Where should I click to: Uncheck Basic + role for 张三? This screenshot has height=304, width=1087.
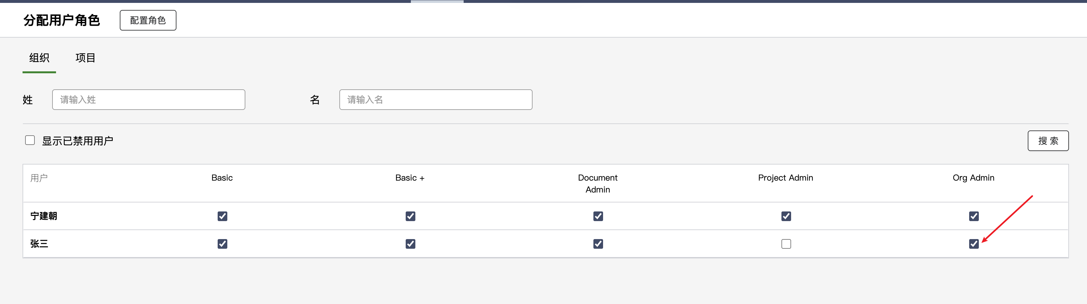(x=410, y=244)
